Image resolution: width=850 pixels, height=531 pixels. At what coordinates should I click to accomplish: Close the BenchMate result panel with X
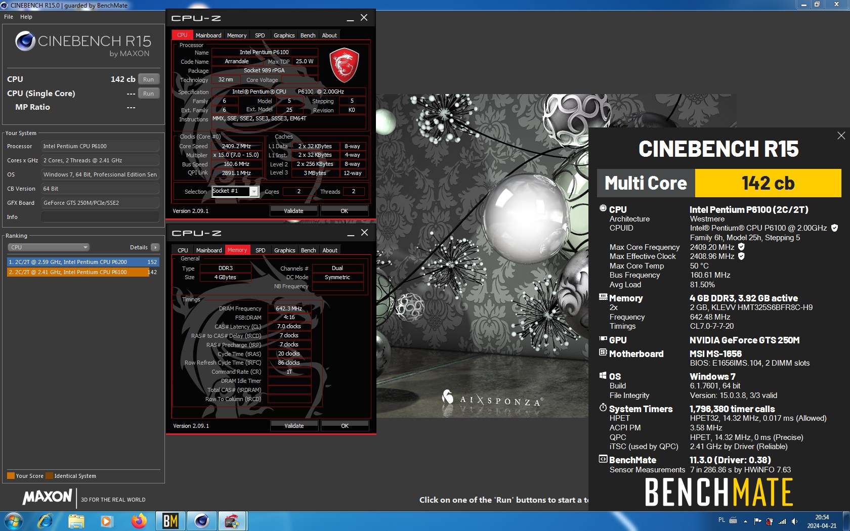(841, 136)
